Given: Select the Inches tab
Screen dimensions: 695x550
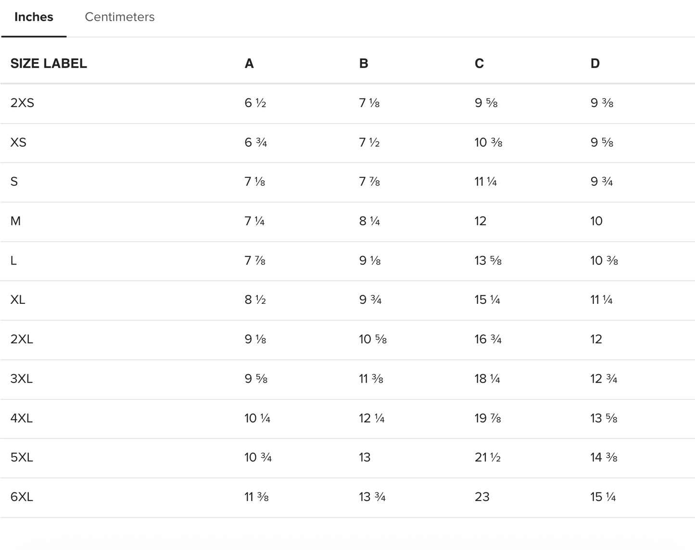Looking at the screenshot, I should (x=34, y=17).
